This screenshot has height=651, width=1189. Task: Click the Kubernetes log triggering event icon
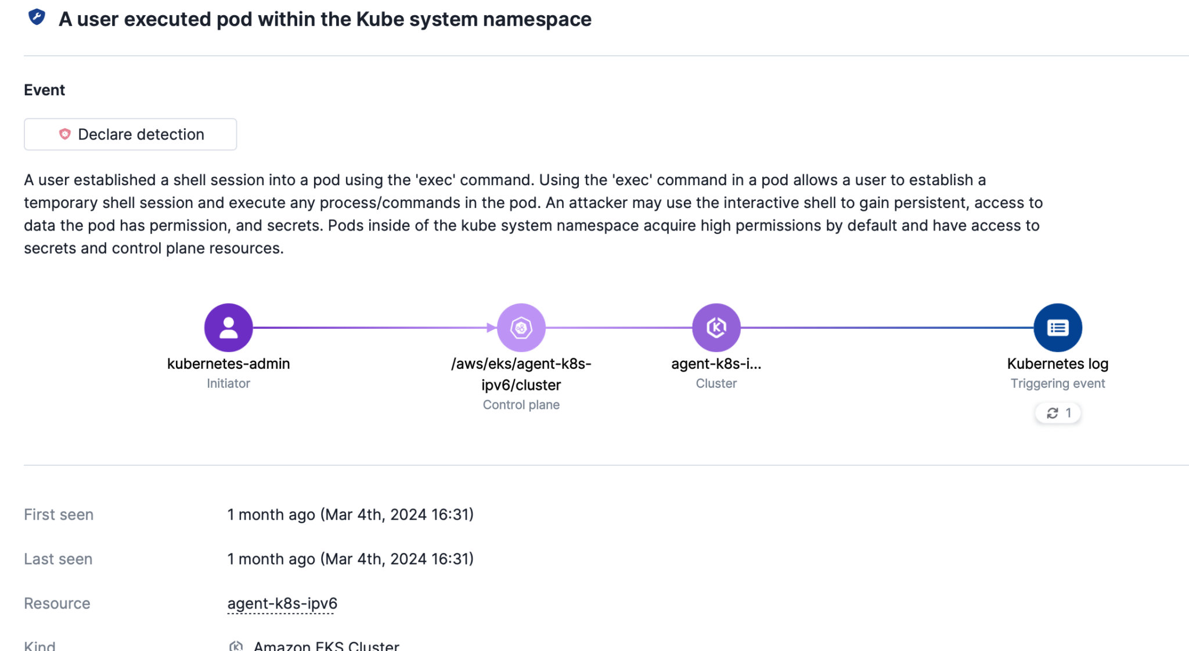tap(1058, 327)
